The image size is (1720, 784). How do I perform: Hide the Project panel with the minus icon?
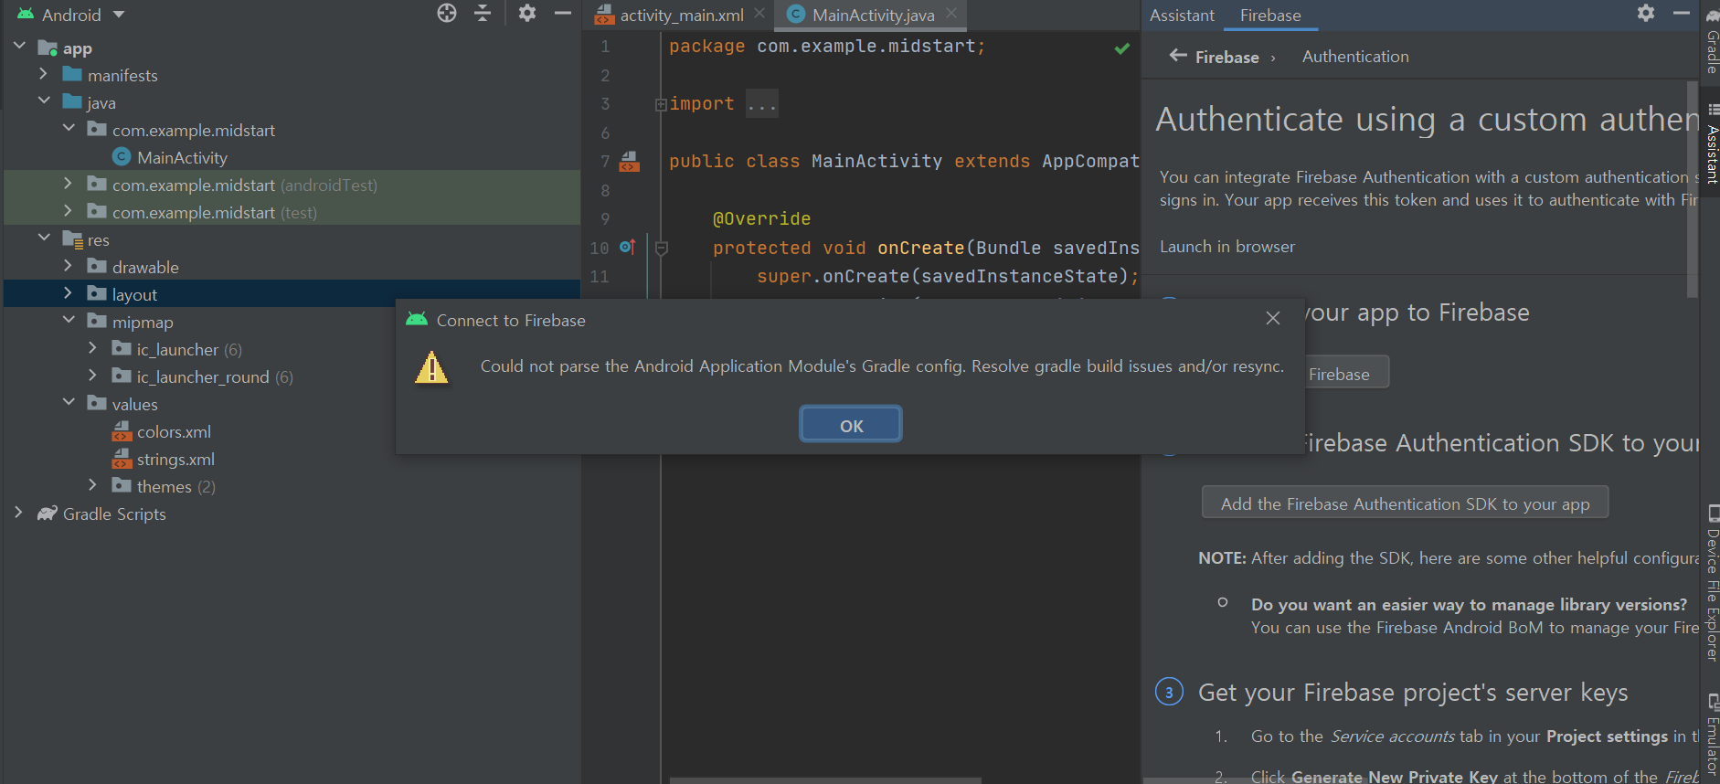pos(563,13)
